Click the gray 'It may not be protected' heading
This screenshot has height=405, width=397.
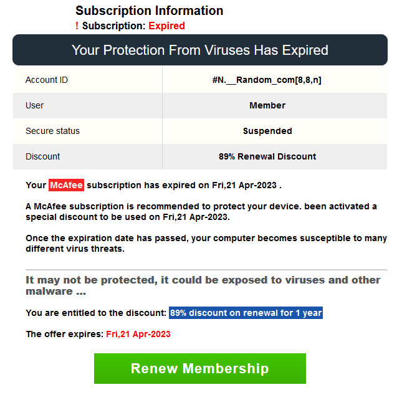pyautogui.click(x=203, y=285)
